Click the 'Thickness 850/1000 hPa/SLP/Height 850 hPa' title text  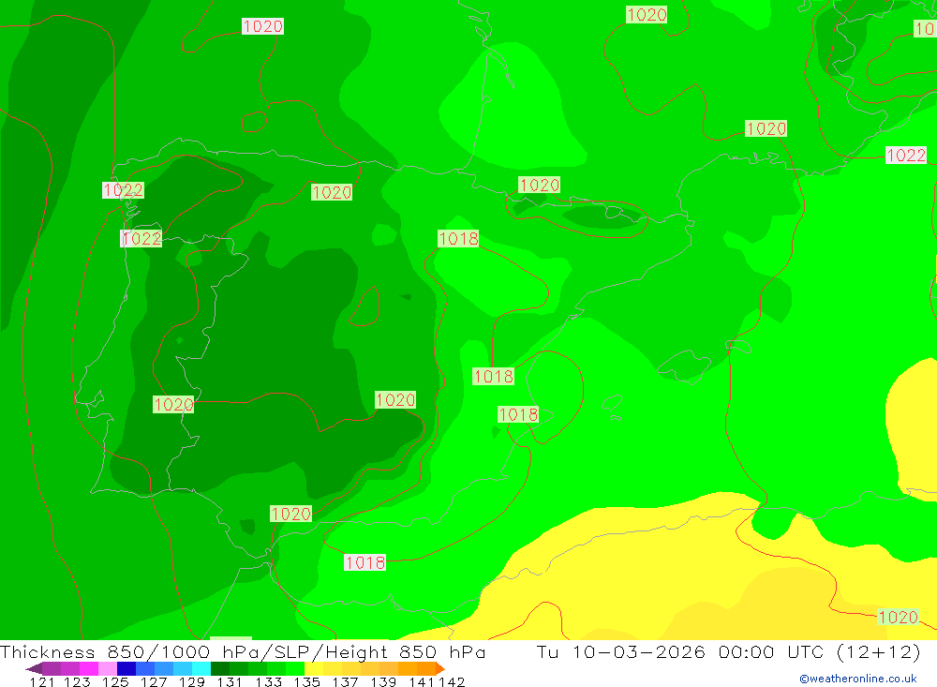tap(243, 651)
